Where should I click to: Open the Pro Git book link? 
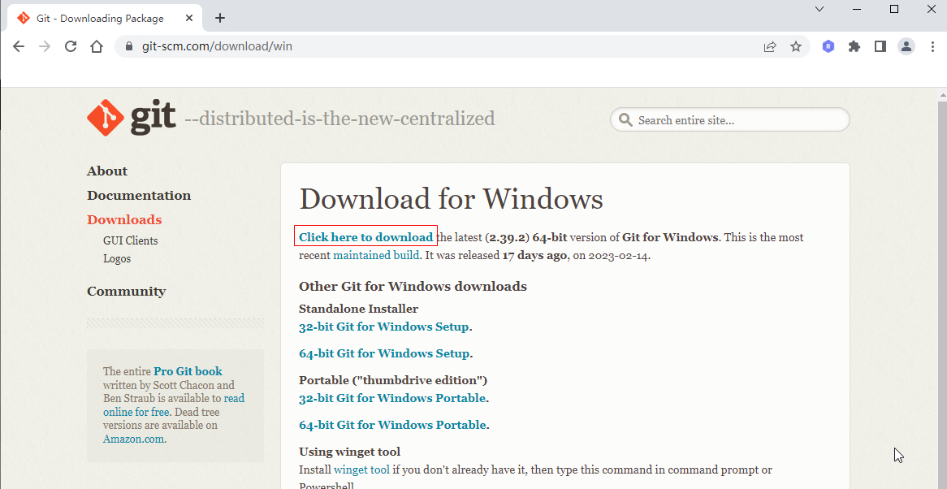(188, 371)
